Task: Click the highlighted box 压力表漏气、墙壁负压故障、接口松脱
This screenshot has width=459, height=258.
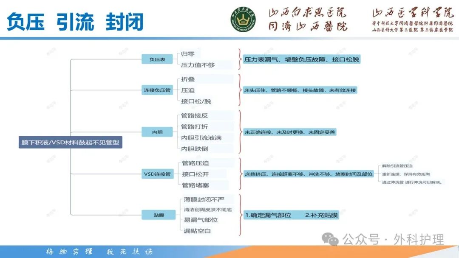Action: point(303,59)
